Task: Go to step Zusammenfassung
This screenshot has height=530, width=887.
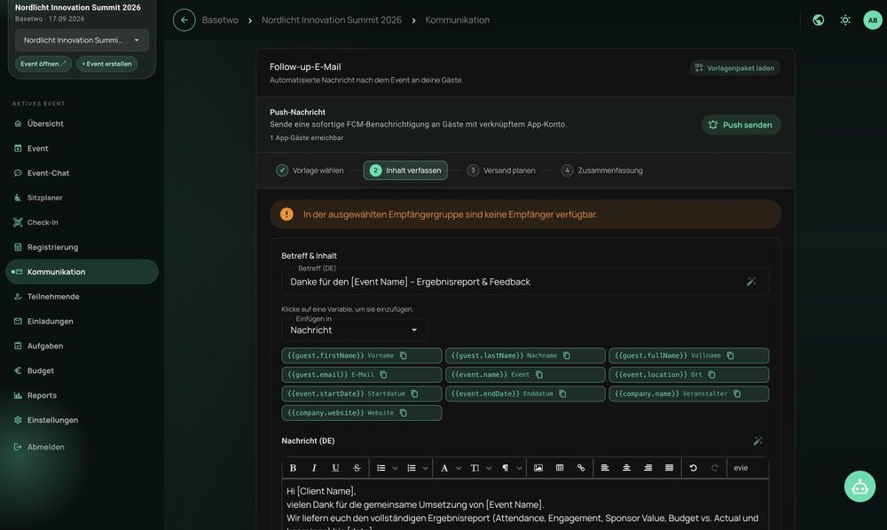Action: pos(602,170)
